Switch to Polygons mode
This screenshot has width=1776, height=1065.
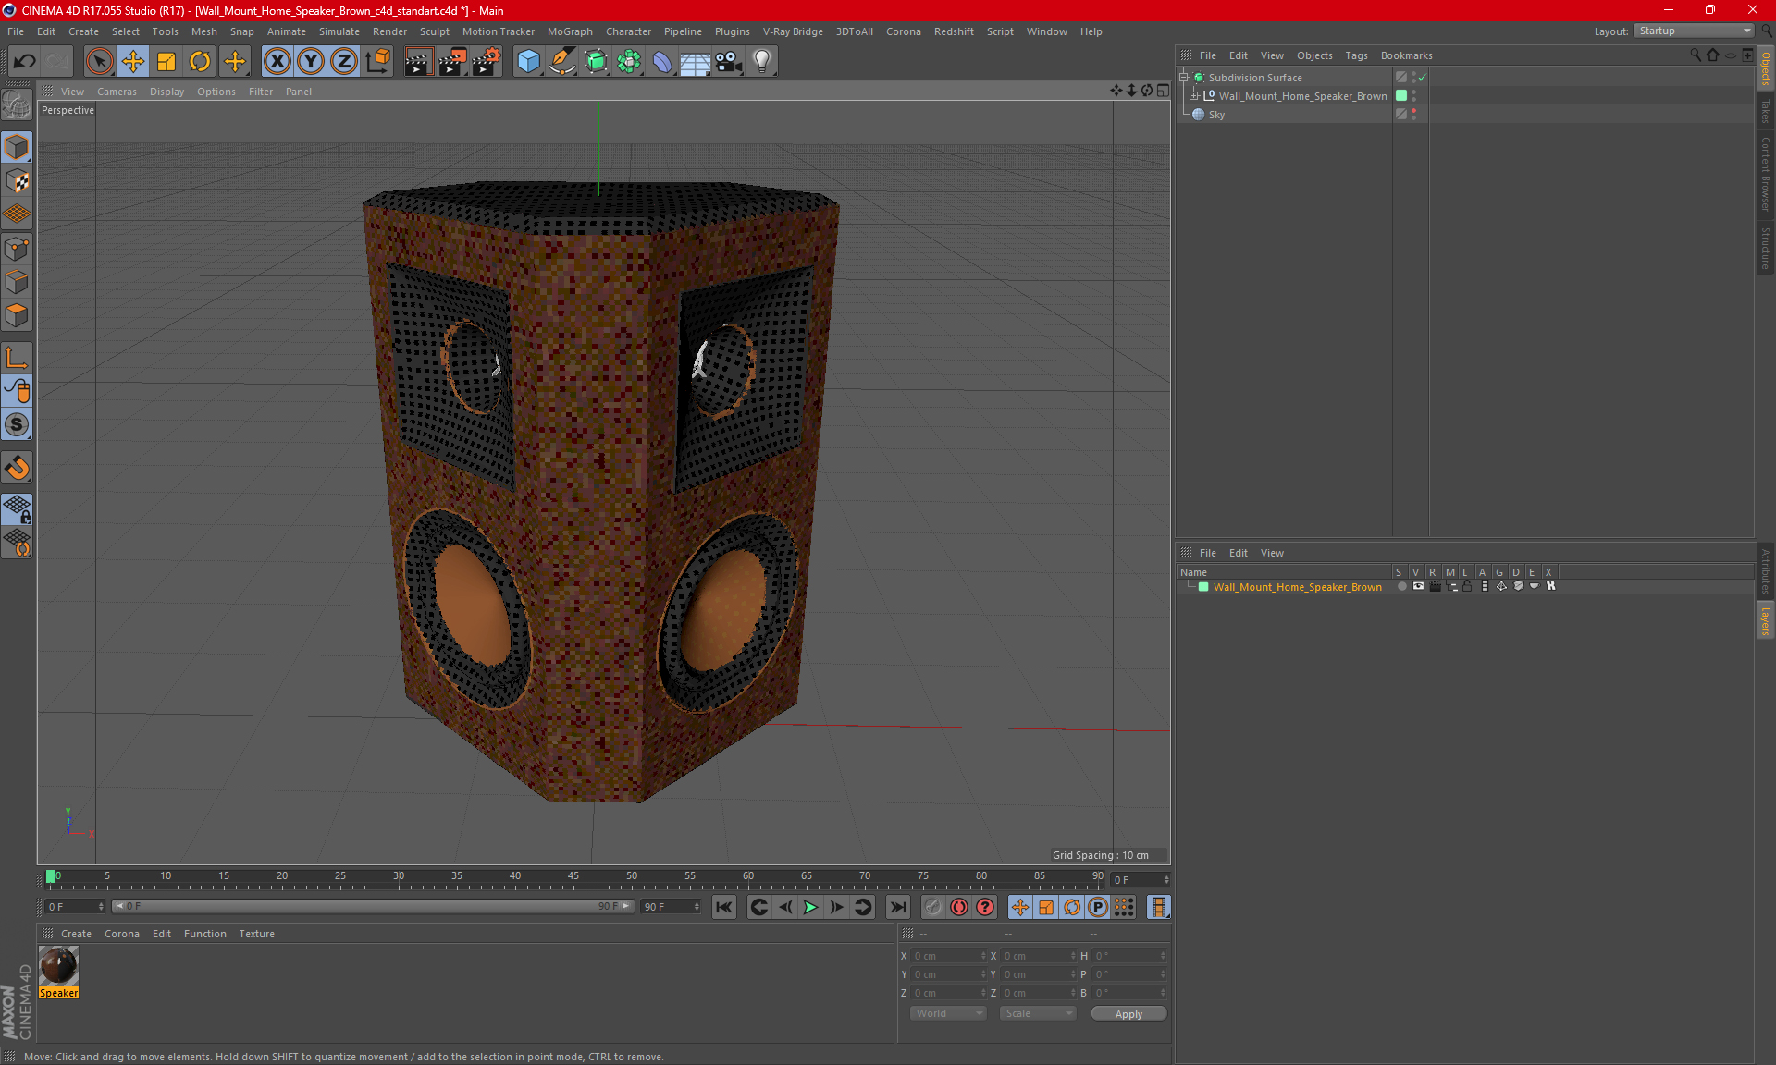click(17, 315)
